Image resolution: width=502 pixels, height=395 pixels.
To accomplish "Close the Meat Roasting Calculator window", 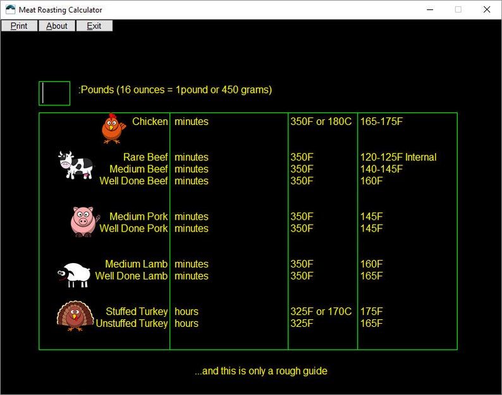I will tap(487, 9).
